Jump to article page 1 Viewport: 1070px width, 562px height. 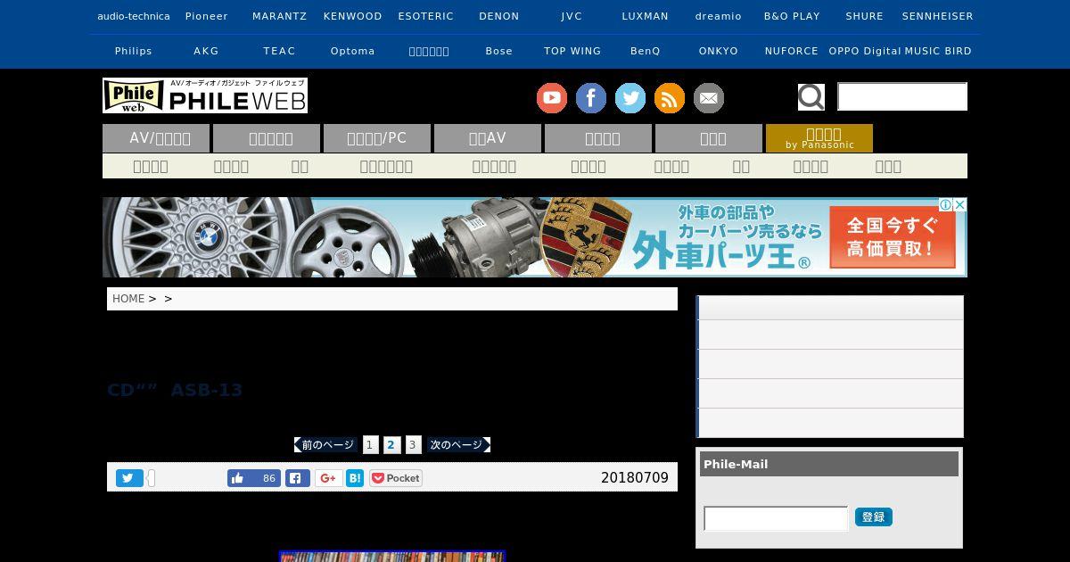coord(370,444)
